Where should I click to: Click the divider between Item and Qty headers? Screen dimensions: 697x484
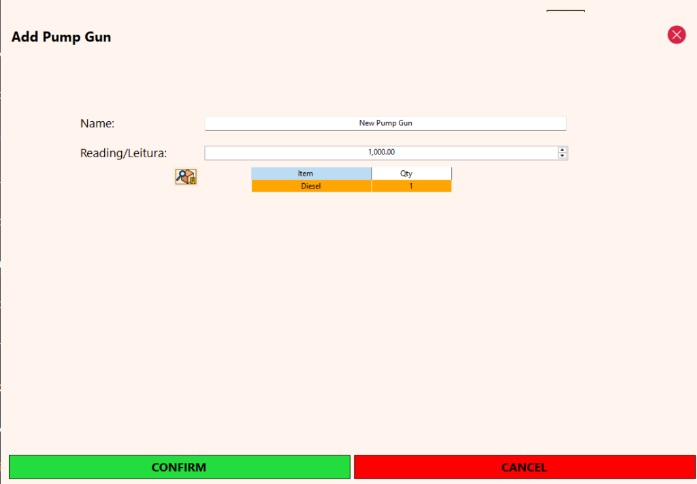coord(372,174)
